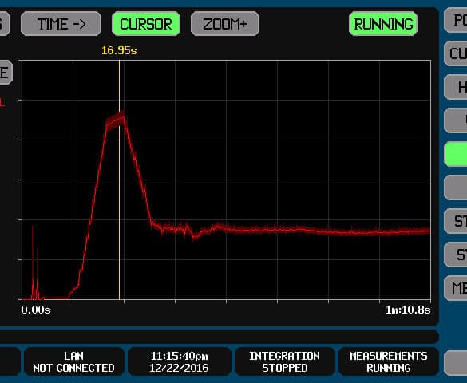
Task: Toggle the RUNNING status button
Action: pos(383,24)
